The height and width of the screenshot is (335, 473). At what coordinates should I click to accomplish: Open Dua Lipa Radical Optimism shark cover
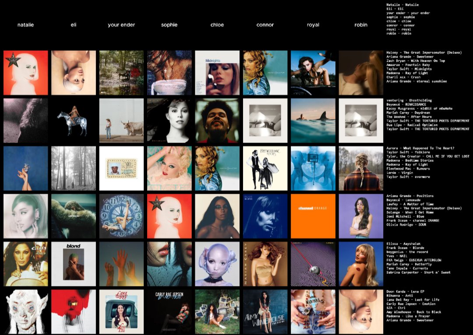(313, 121)
